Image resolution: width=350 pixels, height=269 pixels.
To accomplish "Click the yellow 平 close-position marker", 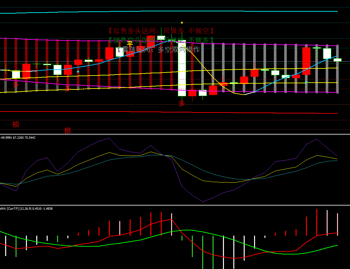I will coord(130,44).
